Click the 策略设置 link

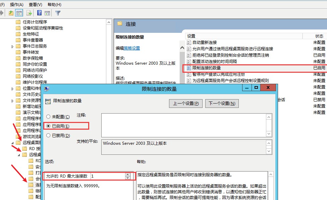coord(132,48)
